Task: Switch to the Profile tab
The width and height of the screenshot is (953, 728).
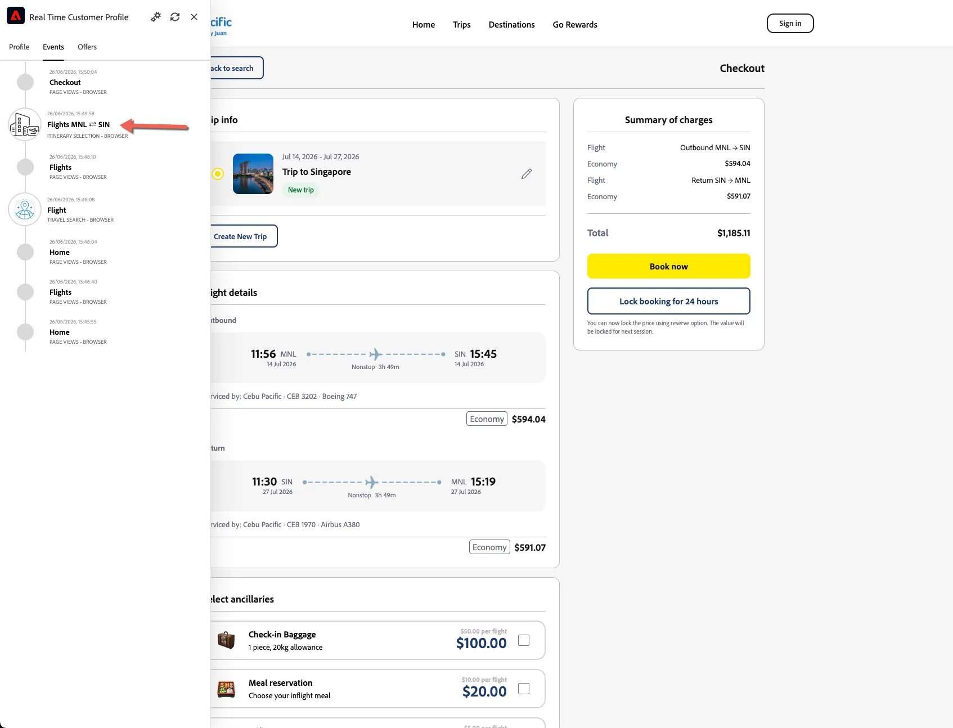Action: [19, 47]
